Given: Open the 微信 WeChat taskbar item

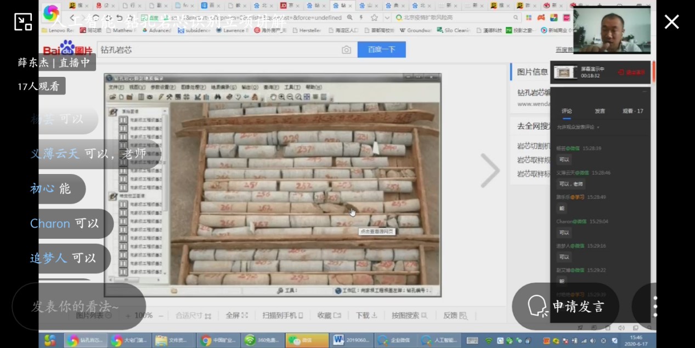Looking at the screenshot, I should coord(307,340).
